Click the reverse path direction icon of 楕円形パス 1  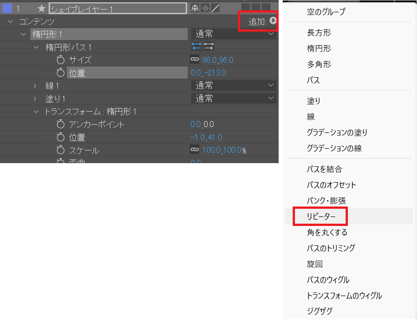click(209, 47)
